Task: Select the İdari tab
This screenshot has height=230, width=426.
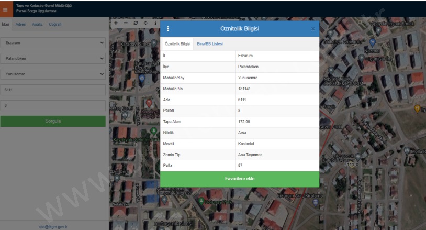Action: pos(6,25)
